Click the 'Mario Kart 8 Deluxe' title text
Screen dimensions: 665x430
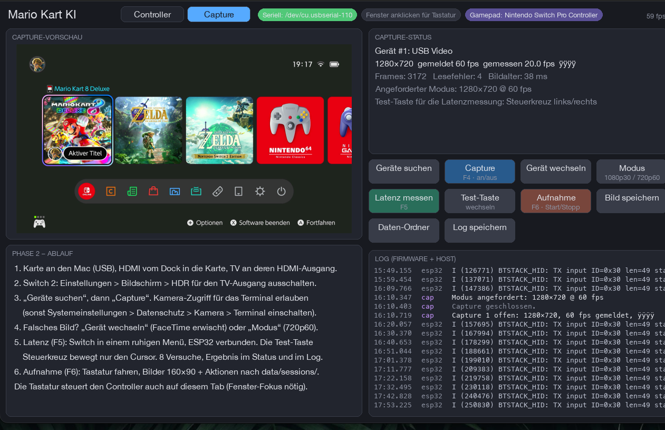(x=82, y=89)
